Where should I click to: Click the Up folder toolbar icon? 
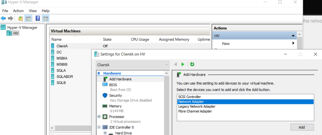(20, 19)
